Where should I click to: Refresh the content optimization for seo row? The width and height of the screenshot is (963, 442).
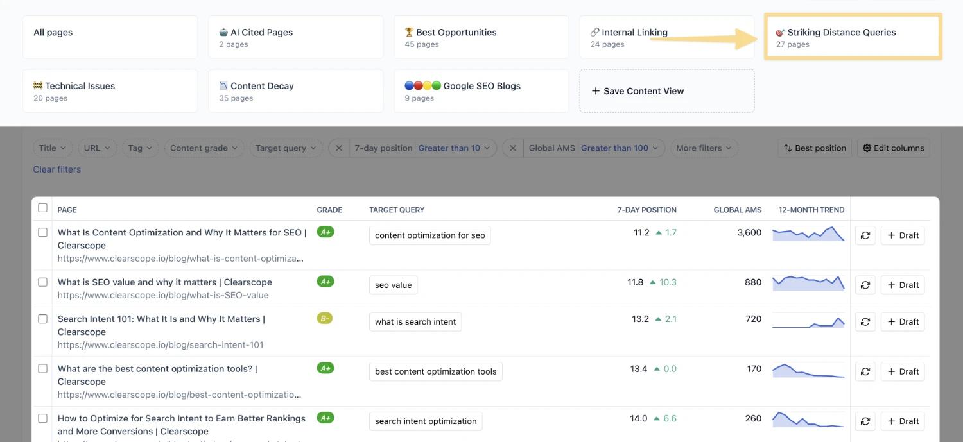[865, 235]
